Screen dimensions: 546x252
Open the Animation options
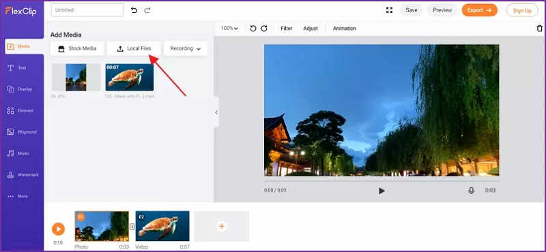345,29
